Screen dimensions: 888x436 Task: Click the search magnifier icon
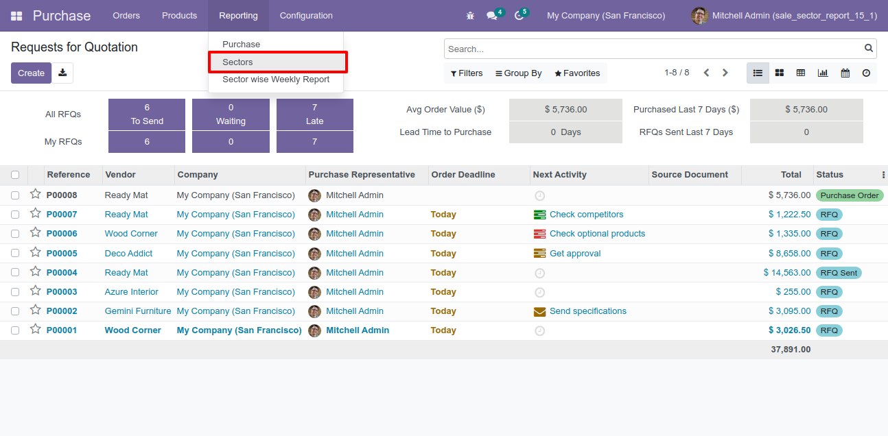(869, 49)
